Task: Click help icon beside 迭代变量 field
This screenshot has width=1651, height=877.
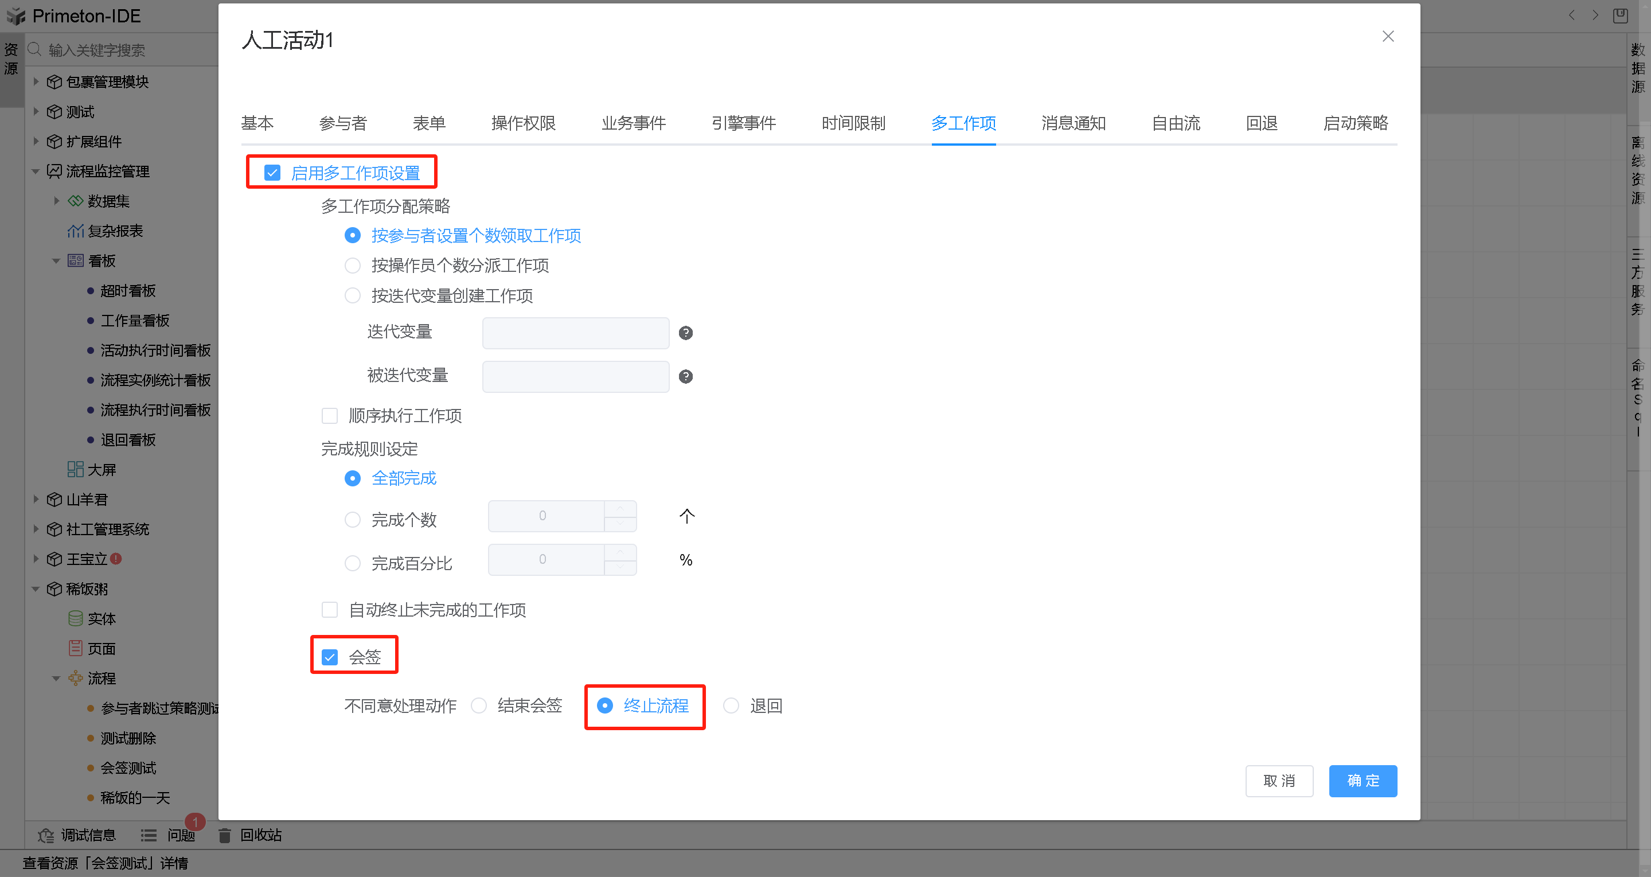Action: pyautogui.click(x=685, y=333)
